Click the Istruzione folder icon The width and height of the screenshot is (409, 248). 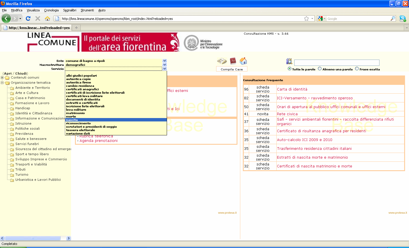pyautogui.click(x=12, y=124)
